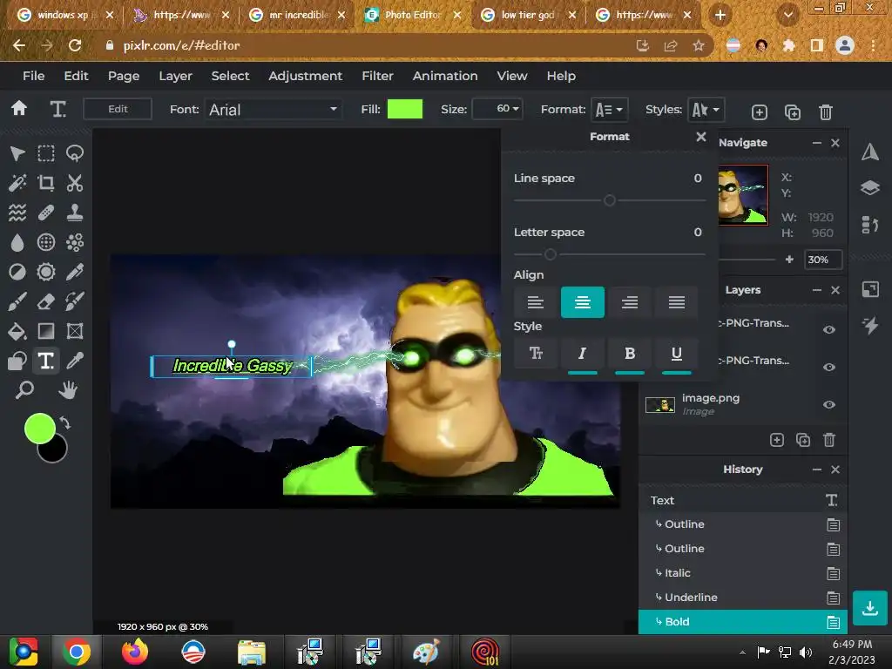Select the Blur droplet tool
This screenshot has height=669, width=892.
point(17,242)
